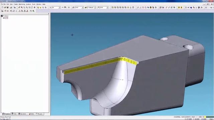This screenshot has height=120, width=214.
Task: Toggle the second yellow shaded-view icon
Action: click(40, 7)
